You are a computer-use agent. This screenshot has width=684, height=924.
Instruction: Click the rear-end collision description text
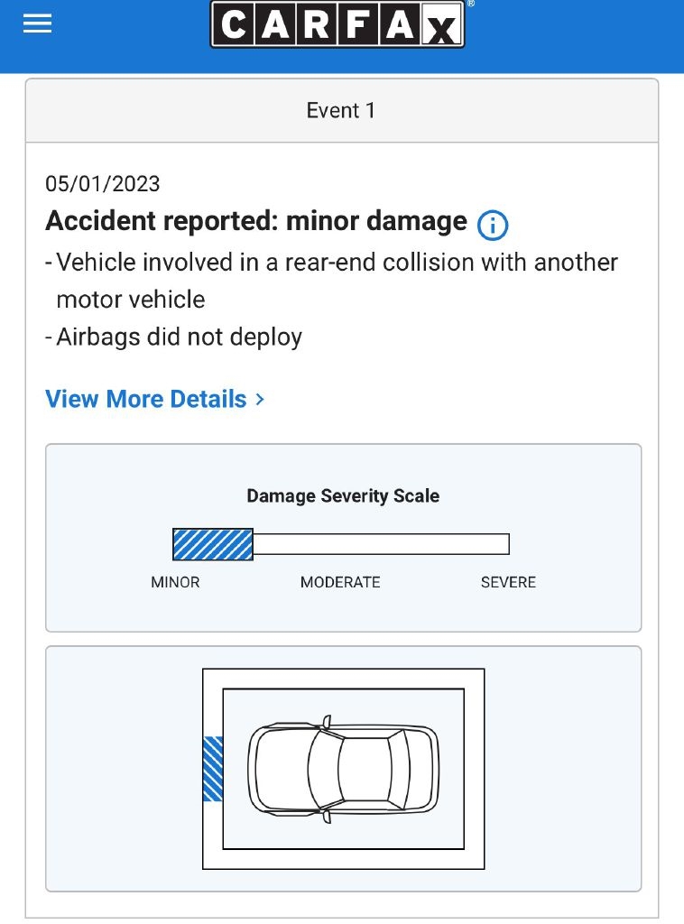click(x=336, y=263)
